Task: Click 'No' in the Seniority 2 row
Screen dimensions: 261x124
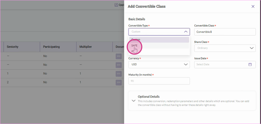Action: point(45,82)
